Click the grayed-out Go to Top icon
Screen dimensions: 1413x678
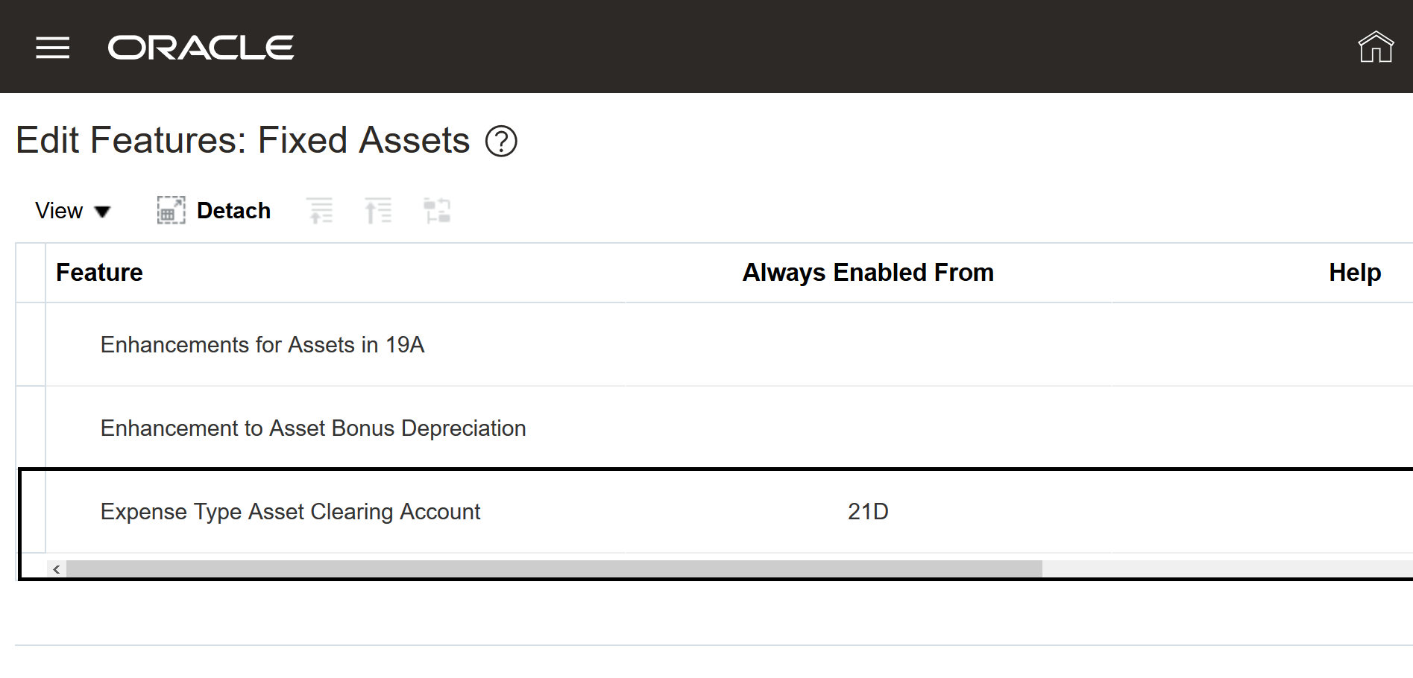[379, 211]
